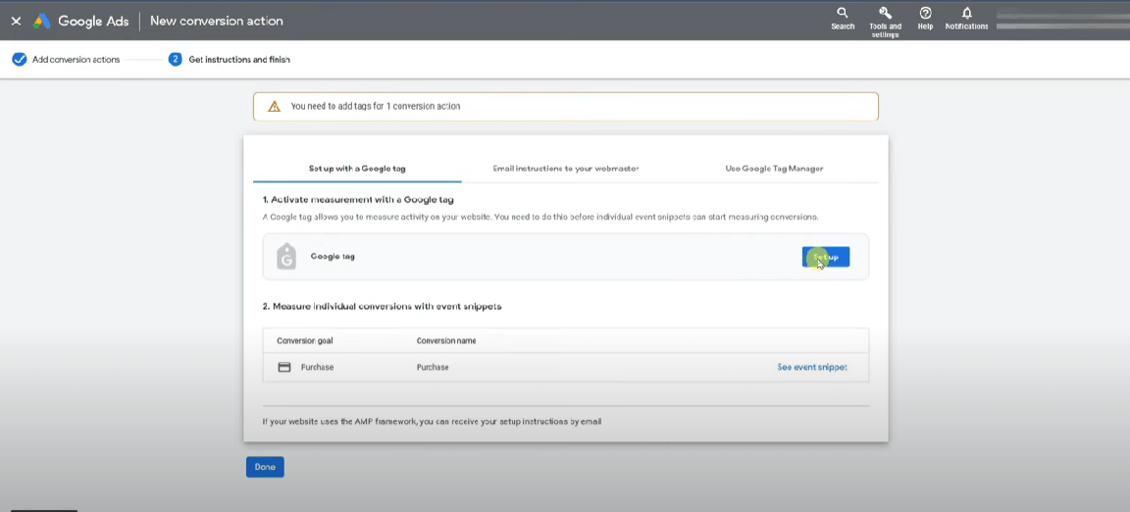Open the Help menu icon
Screen dimensions: 1130x512
coord(925,19)
